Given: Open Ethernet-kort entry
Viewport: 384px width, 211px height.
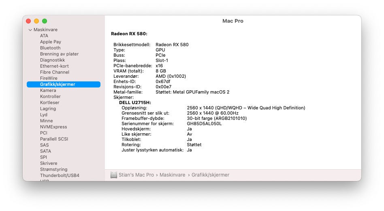Looking at the screenshot, I should click(54, 66).
